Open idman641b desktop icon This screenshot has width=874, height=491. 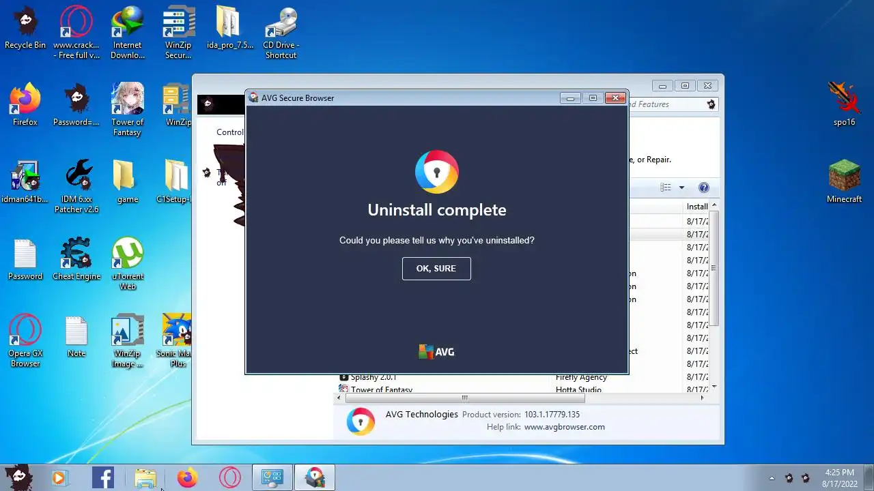coord(25,183)
